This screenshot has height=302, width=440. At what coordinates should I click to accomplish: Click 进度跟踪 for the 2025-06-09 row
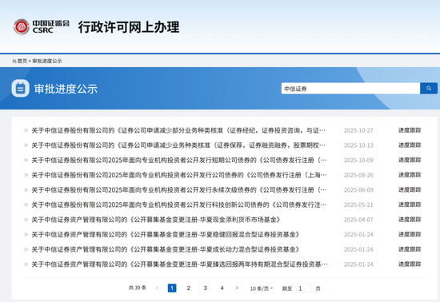[x=410, y=189]
